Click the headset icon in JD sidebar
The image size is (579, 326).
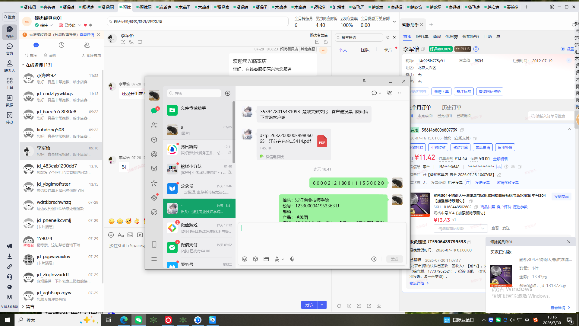click(x=10, y=277)
